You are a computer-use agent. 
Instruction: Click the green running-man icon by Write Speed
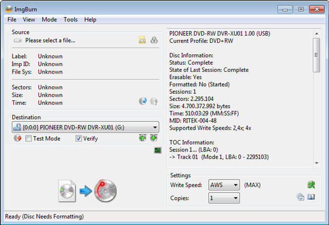click(x=311, y=185)
